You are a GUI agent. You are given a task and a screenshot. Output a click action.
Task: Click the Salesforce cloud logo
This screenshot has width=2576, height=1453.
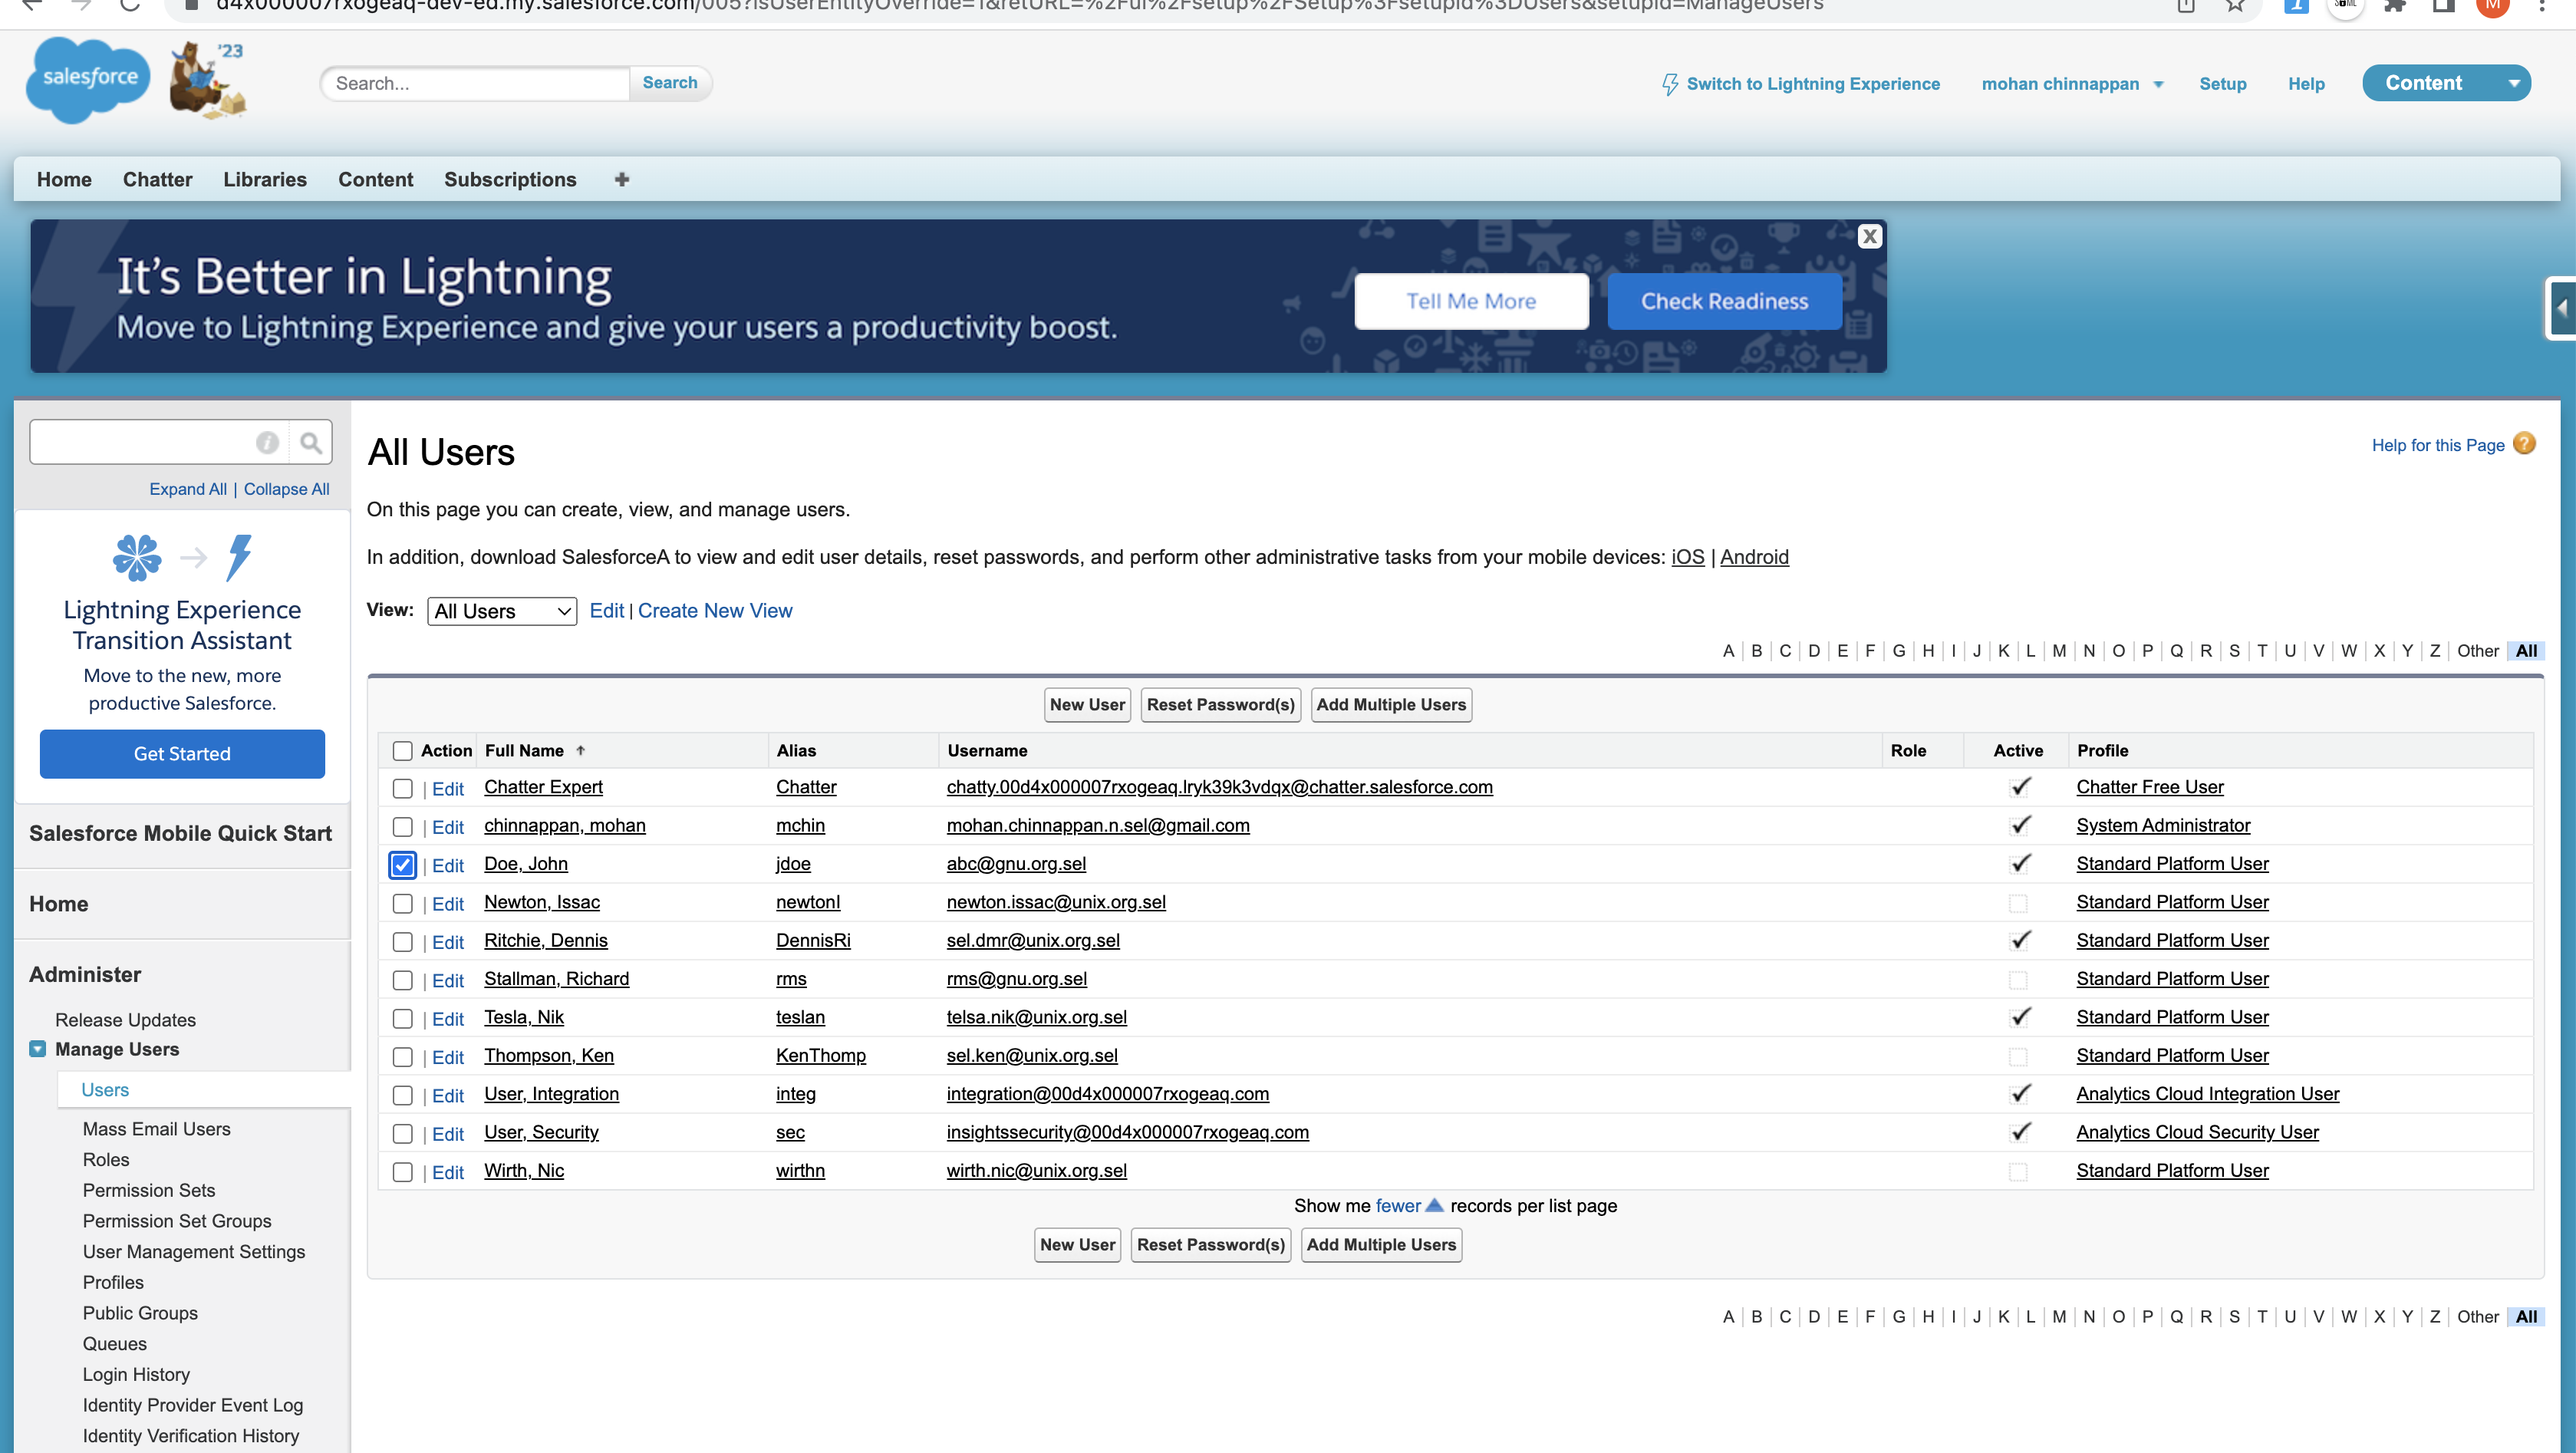click(88, 80)
